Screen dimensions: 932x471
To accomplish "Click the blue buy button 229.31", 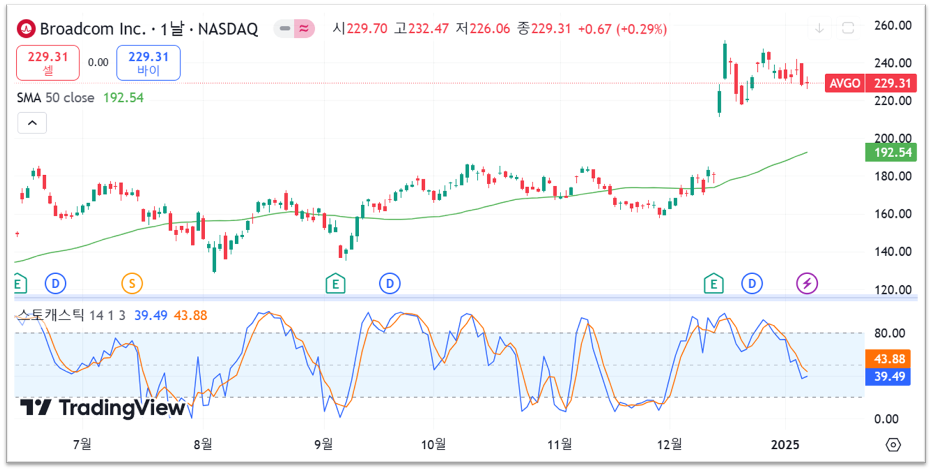I will 148,63.
